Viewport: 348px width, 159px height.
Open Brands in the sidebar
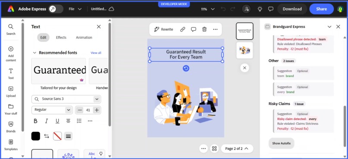[11, 127]
